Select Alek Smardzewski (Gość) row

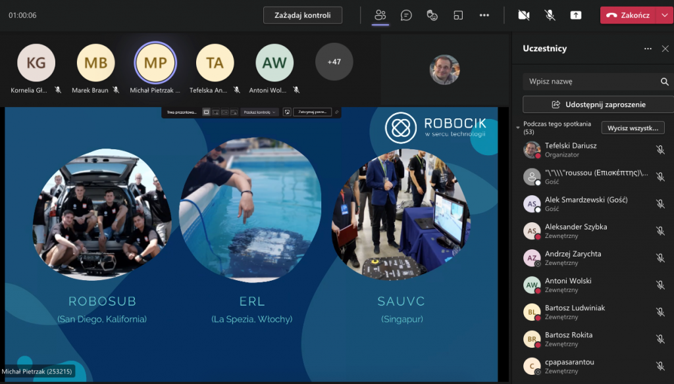pyautogui.click(x=595, y=204)
